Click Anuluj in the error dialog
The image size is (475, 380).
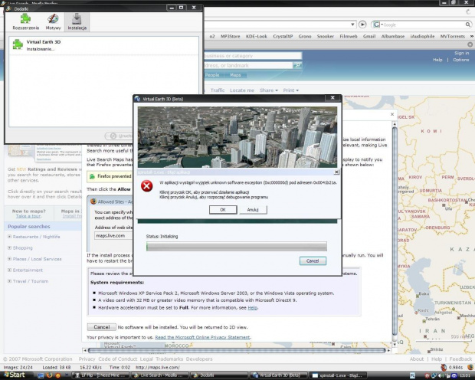pyautogui.click(x=253, y=210)
